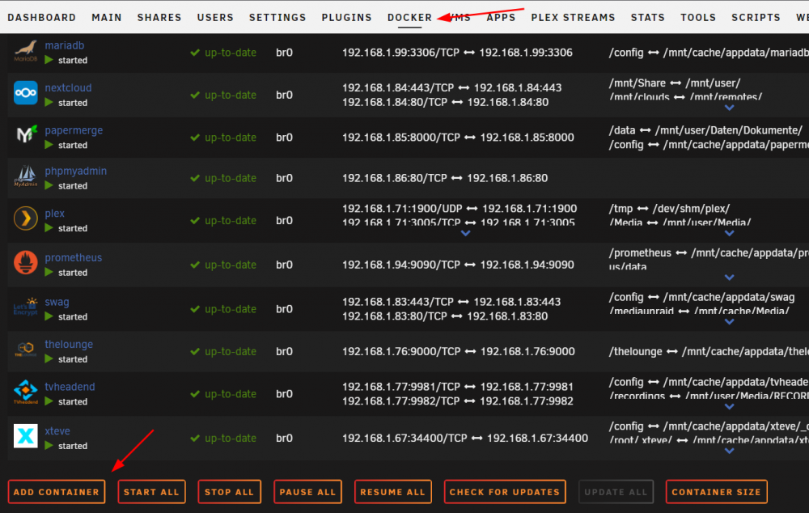809x513 pixels.
Task: Expand plex volume mappings chevron
Action: 729,233
